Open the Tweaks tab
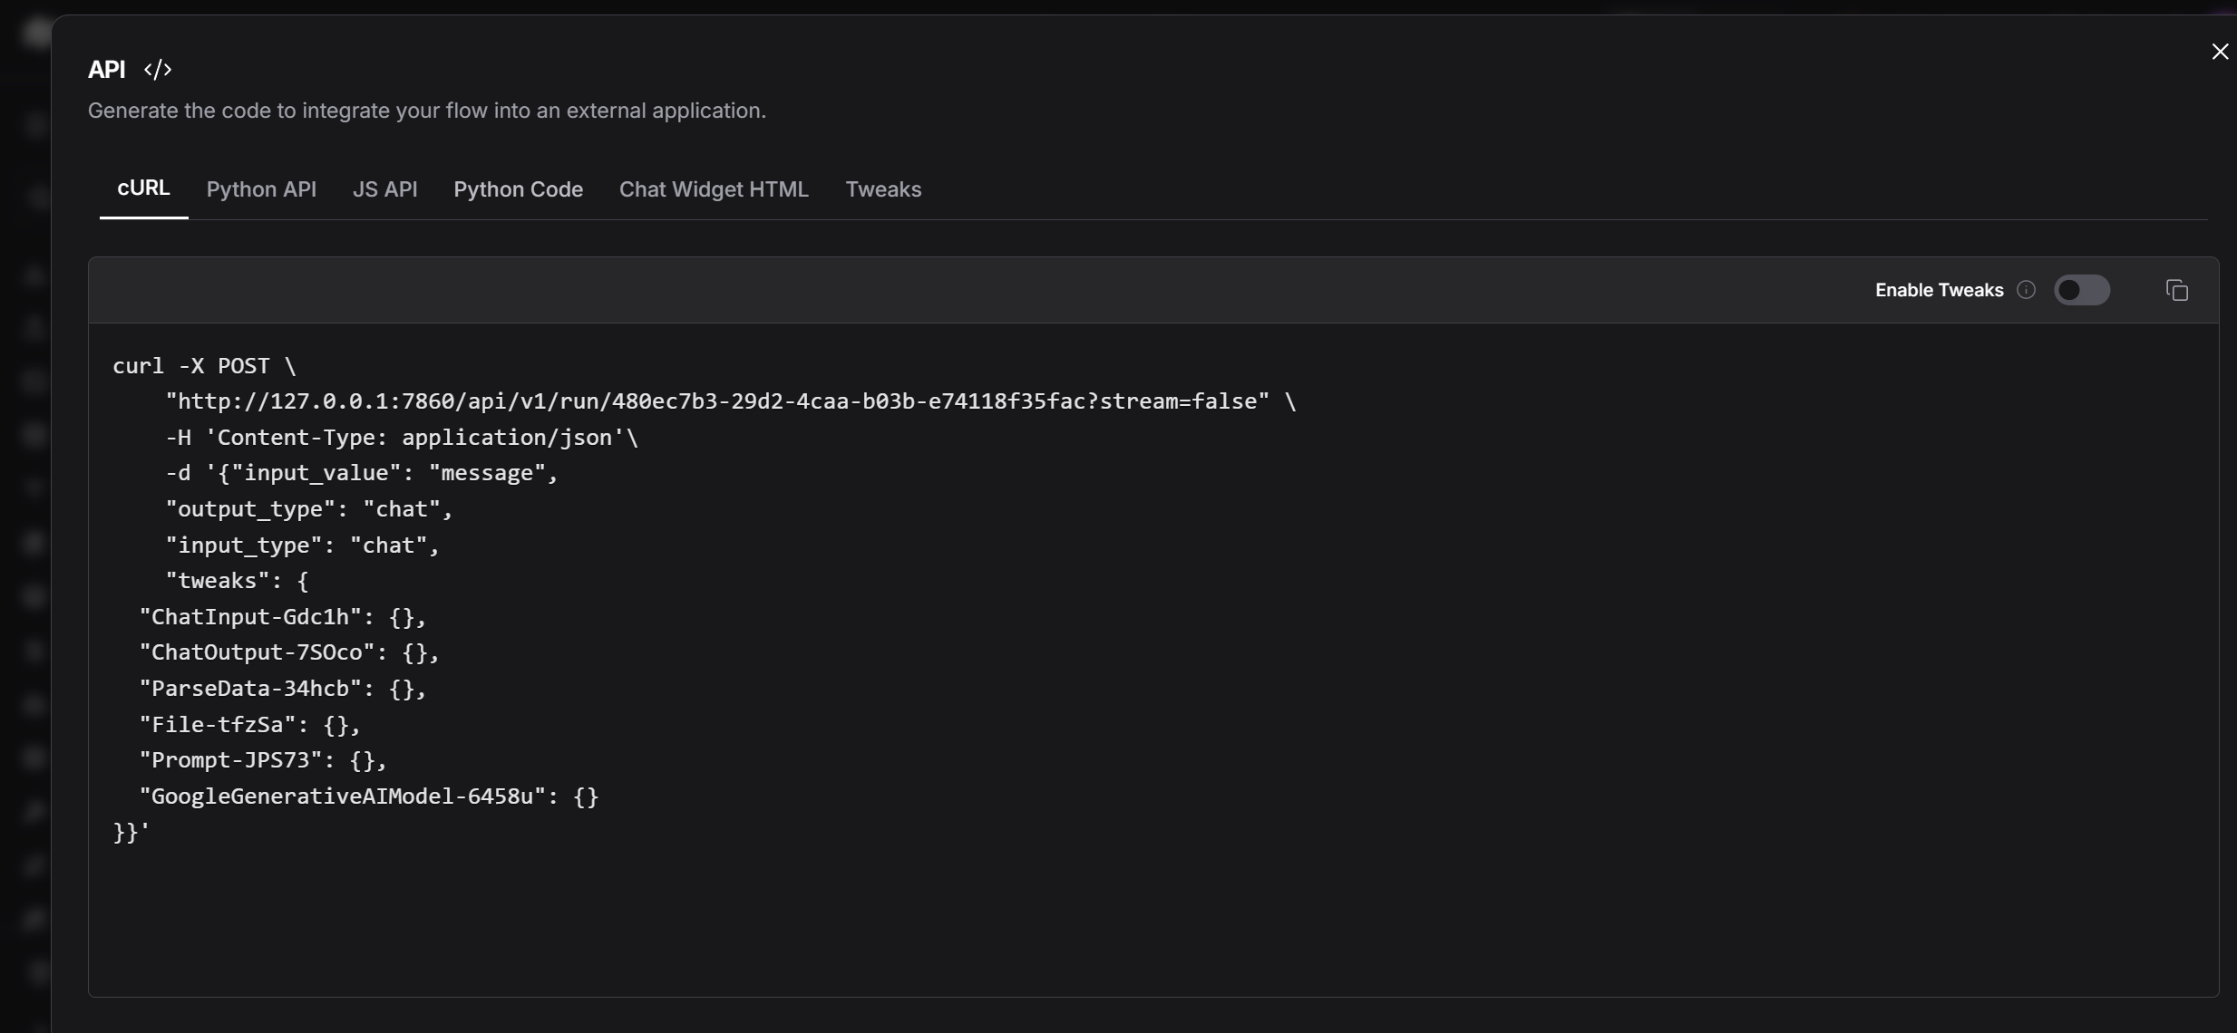The height and width of the screenshot is (1033, 2237). tap(883, 189)
